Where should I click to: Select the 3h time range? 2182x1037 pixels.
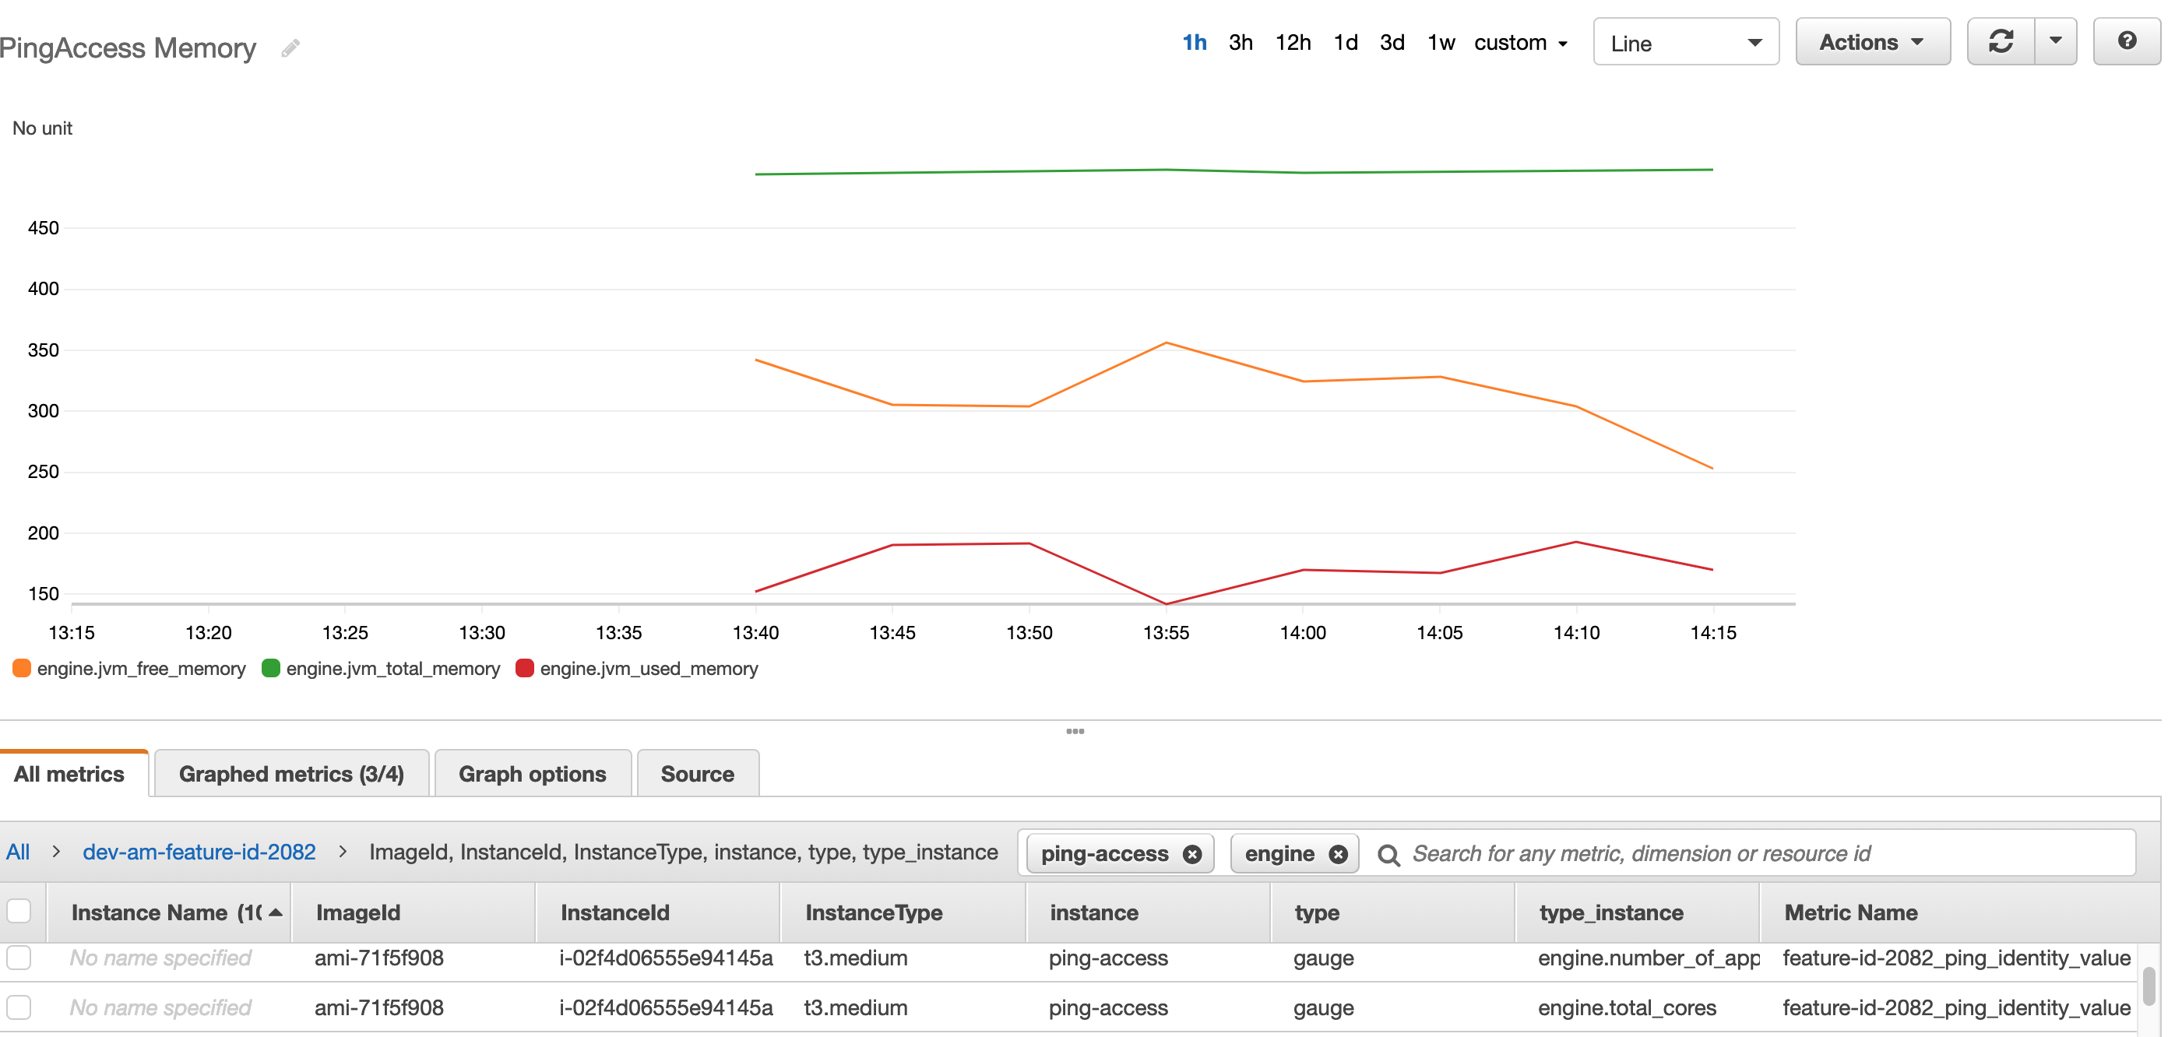1241,42
